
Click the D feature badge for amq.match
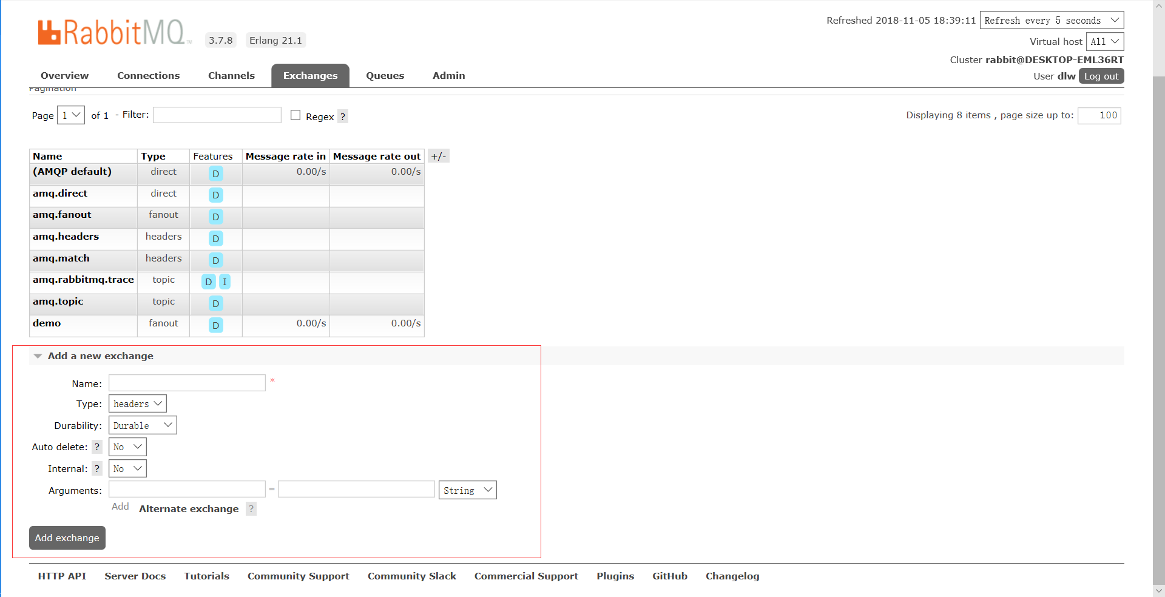point(215,260)
